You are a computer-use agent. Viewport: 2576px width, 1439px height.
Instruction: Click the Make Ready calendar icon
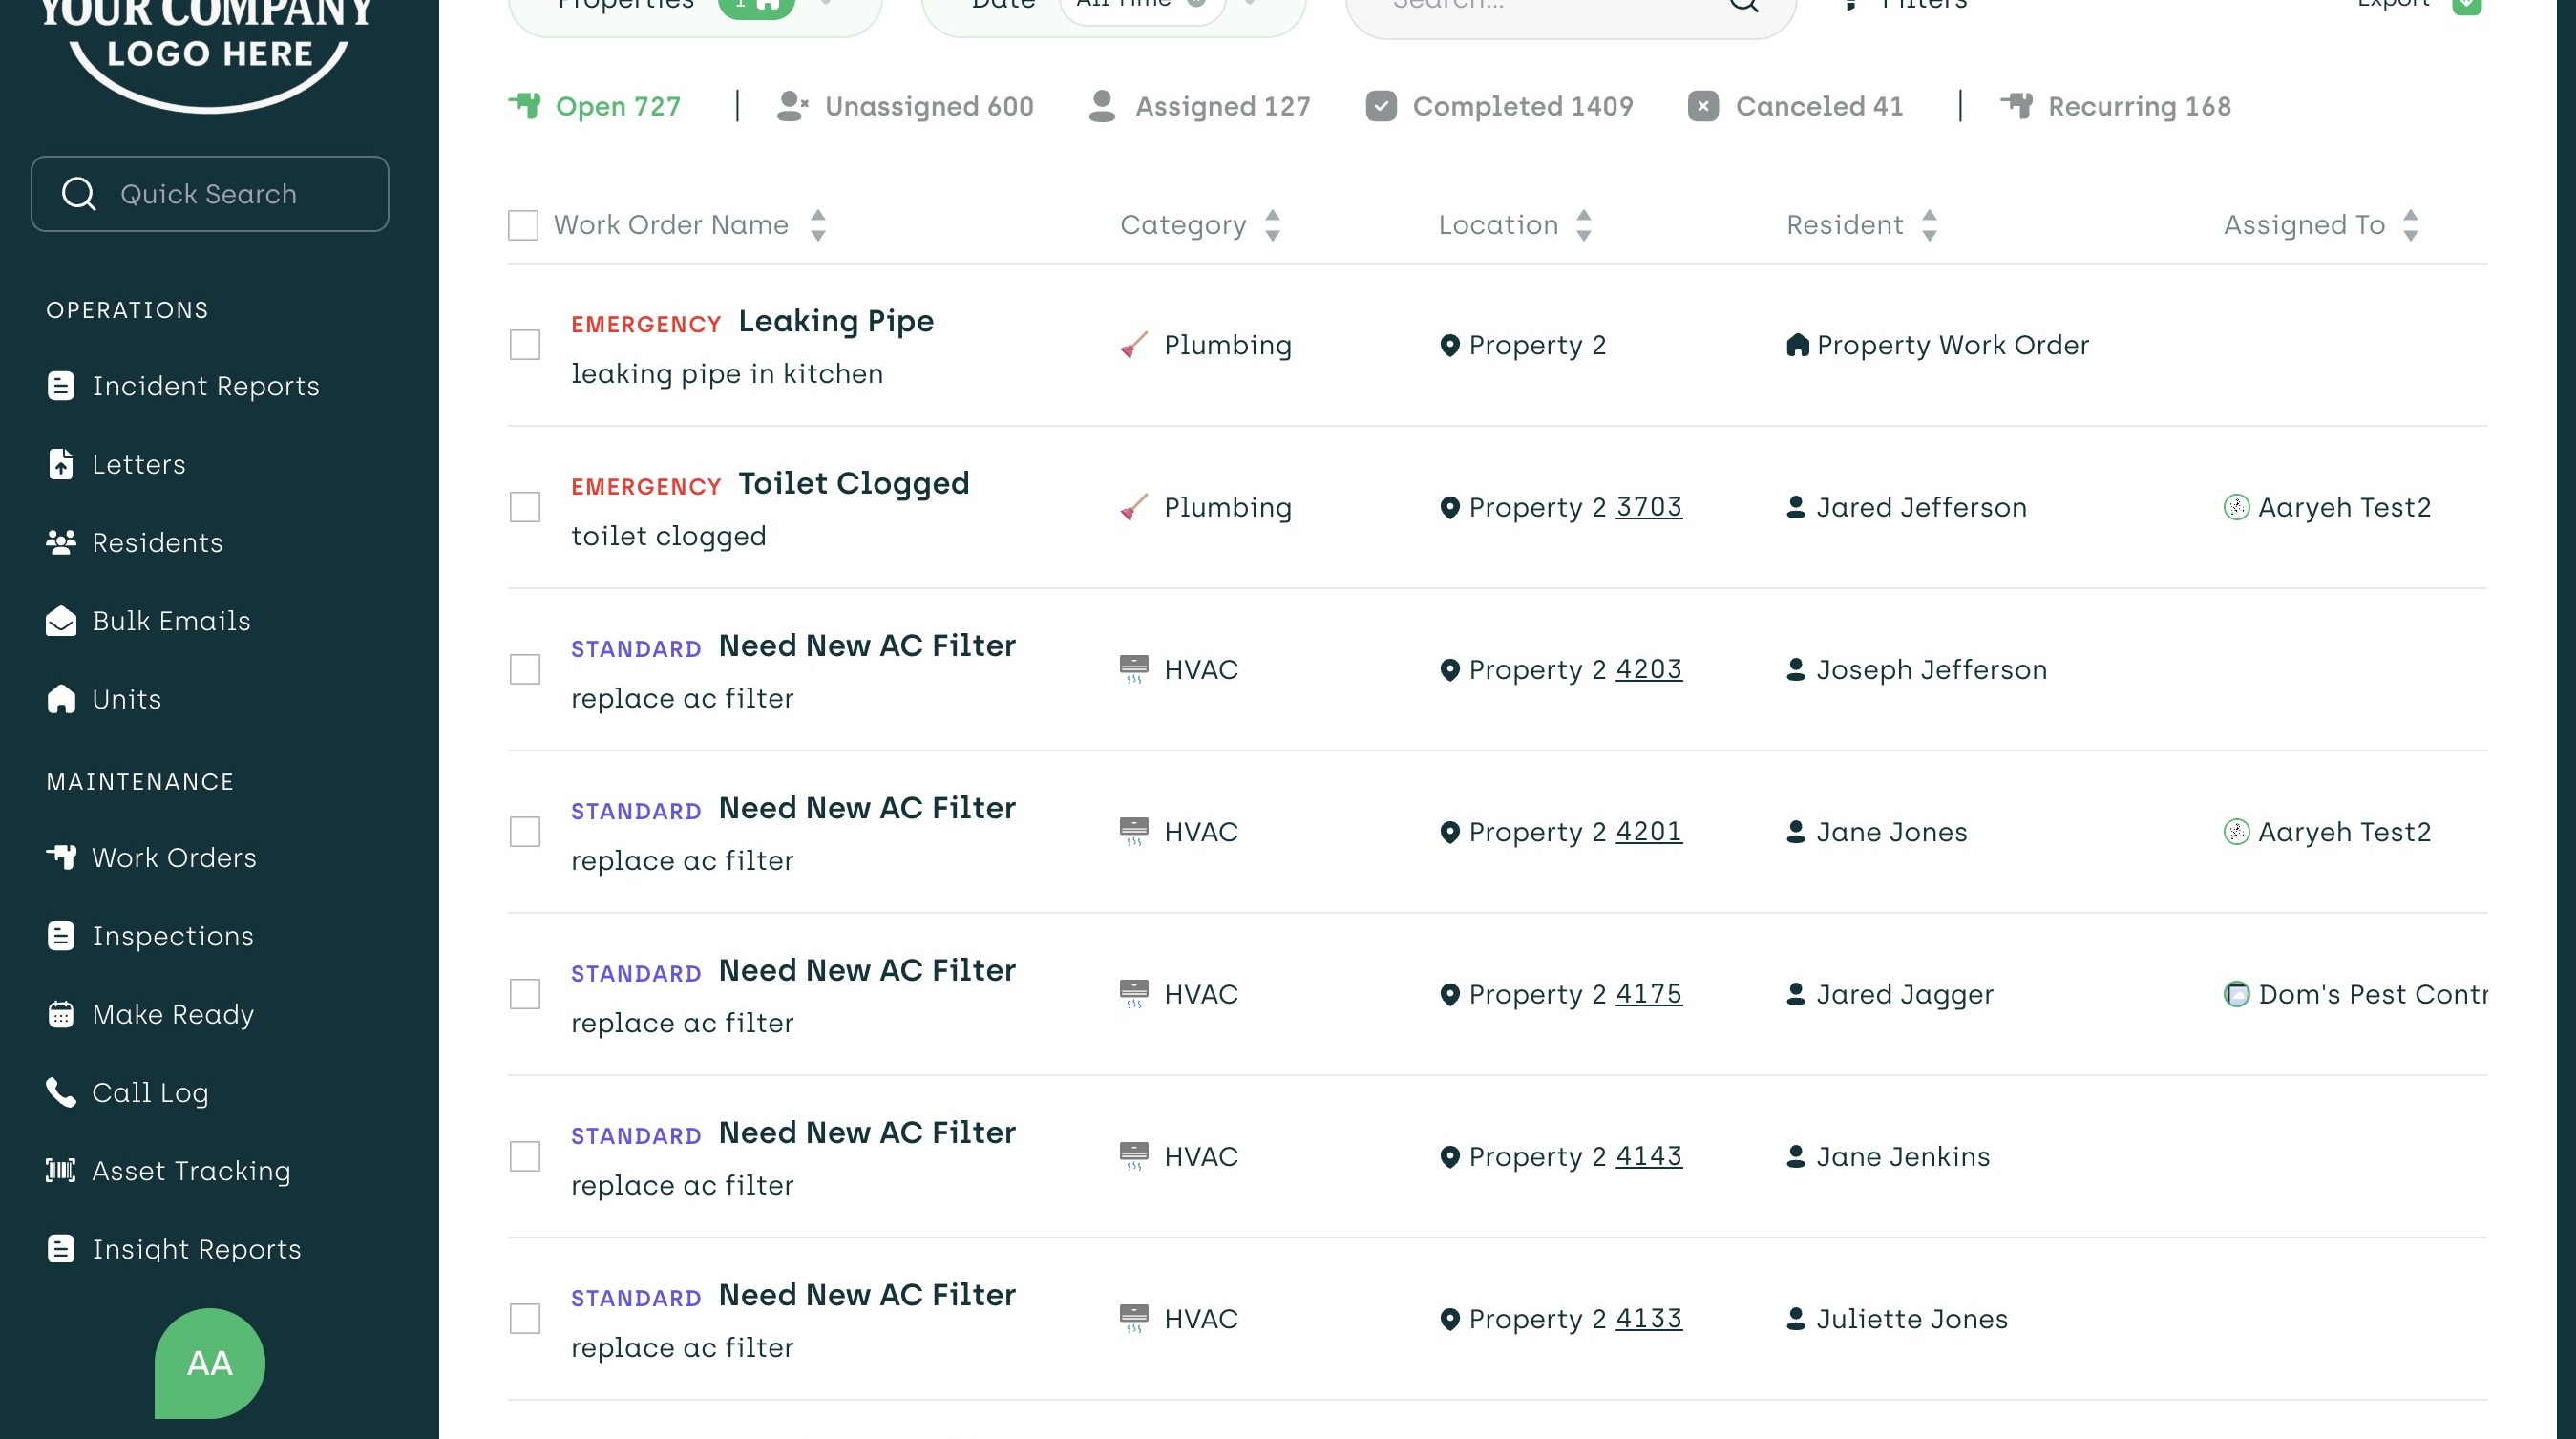(61, 1014)
